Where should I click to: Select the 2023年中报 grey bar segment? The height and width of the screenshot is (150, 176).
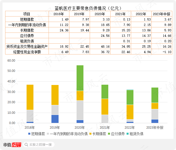[x=155, y=114]
